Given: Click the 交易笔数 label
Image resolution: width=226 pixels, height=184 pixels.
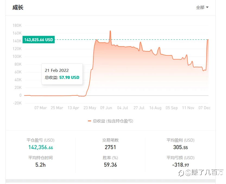Looking at the screenshot, I should coord(110,140).
